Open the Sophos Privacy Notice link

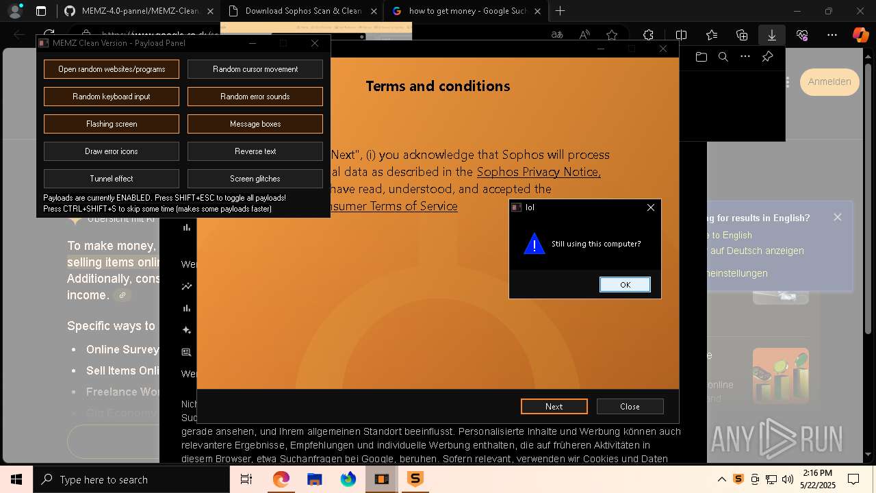coord(539,172)
